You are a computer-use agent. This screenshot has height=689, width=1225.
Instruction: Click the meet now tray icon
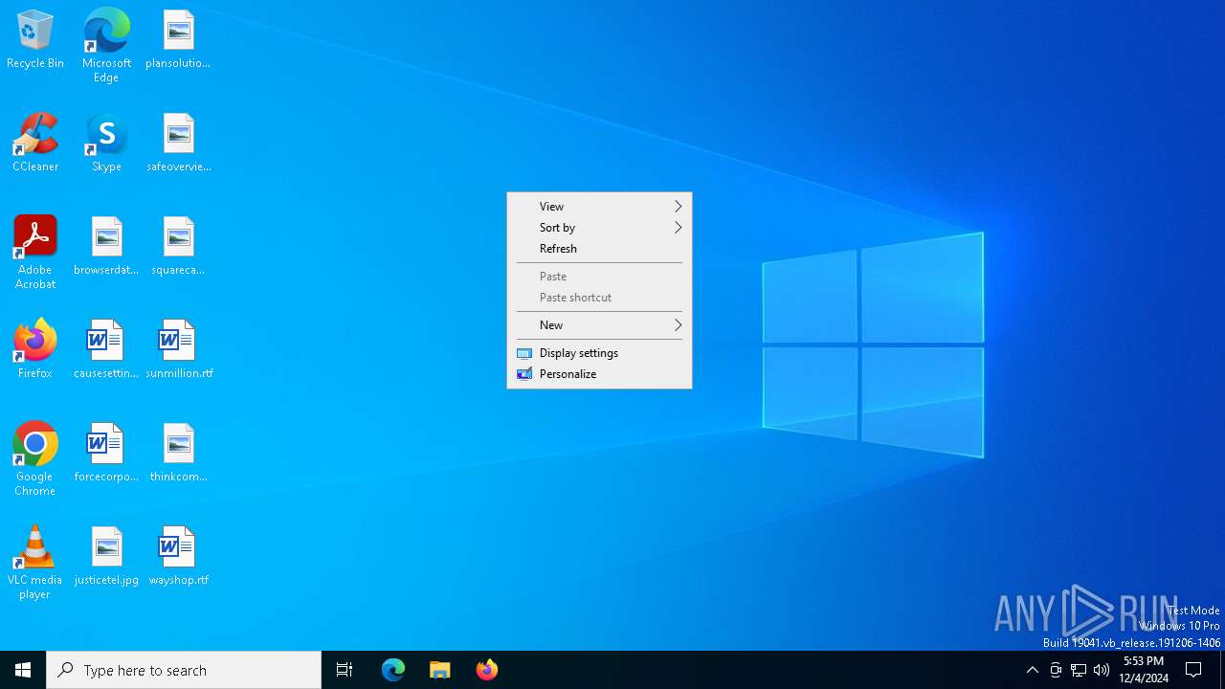point(1056,670)
